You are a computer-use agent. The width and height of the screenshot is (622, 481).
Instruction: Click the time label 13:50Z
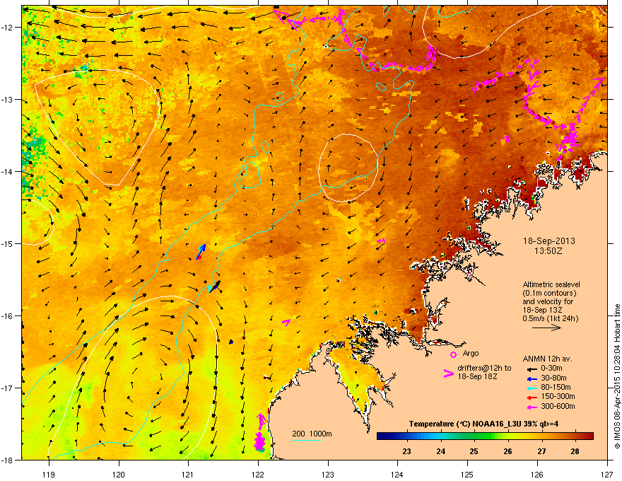[x=548, y=251]
